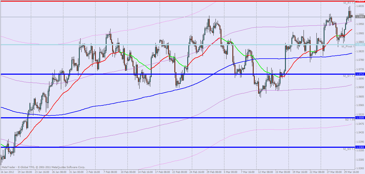Image resolution: width=365 pixels, height=174 pixels.
Task: Select the thick blue M_S1 support line
Action: coord(177,74)
